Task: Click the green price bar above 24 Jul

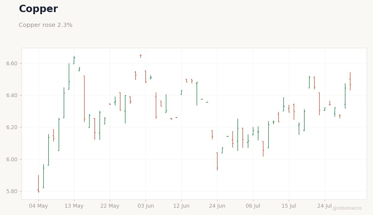Action: click(x=325, y=109)
